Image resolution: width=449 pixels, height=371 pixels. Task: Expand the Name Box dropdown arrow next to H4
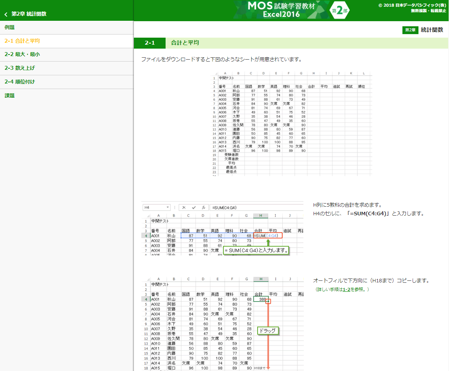point(168,207)
